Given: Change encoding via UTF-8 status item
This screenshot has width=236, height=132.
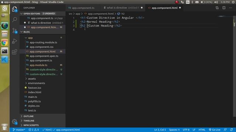Looking at the screenshot, I should tap(186, 130).
